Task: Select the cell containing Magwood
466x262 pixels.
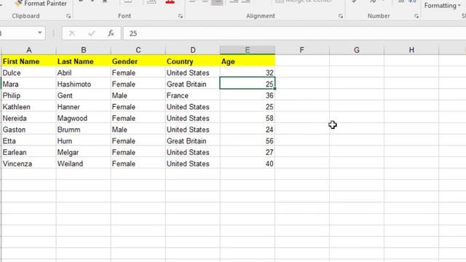Action: (x=84, y=118)
